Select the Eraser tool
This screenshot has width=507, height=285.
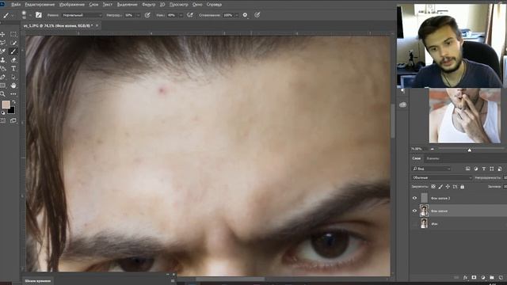point(13,60)
